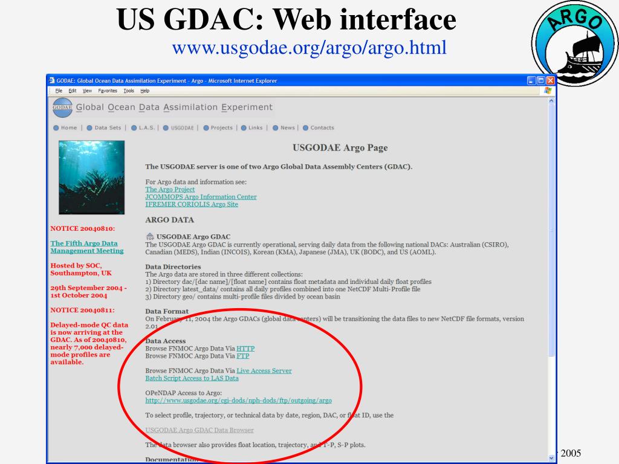This screenshot has width=619, height=464.
Task: Click the Global Ocean Data Assimilation Experiment banner text
Action: (x=174, y=108)
